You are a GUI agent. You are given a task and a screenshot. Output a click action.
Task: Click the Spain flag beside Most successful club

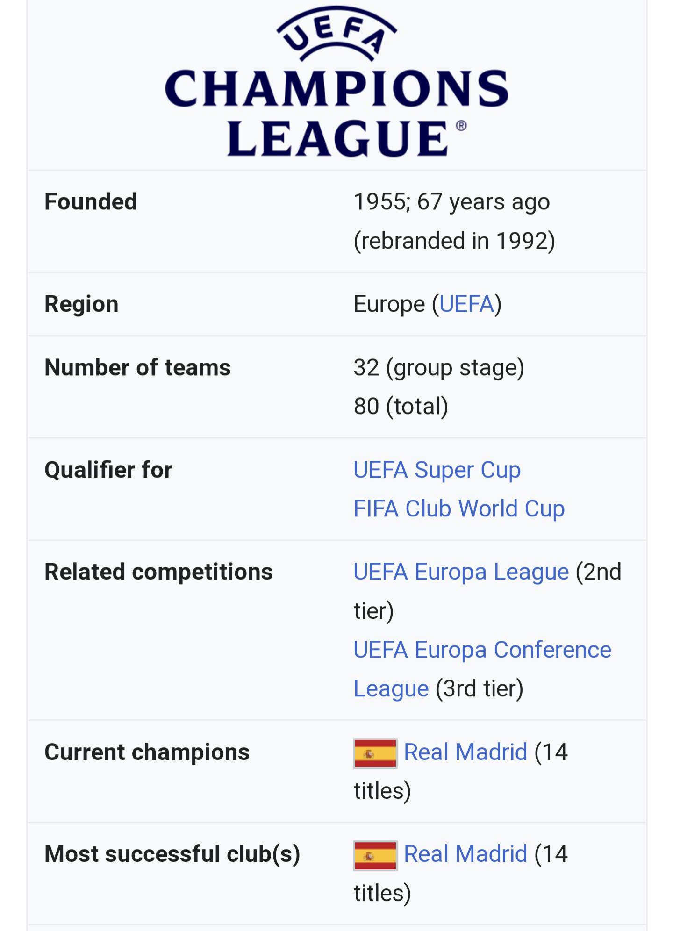click(375, 855)
